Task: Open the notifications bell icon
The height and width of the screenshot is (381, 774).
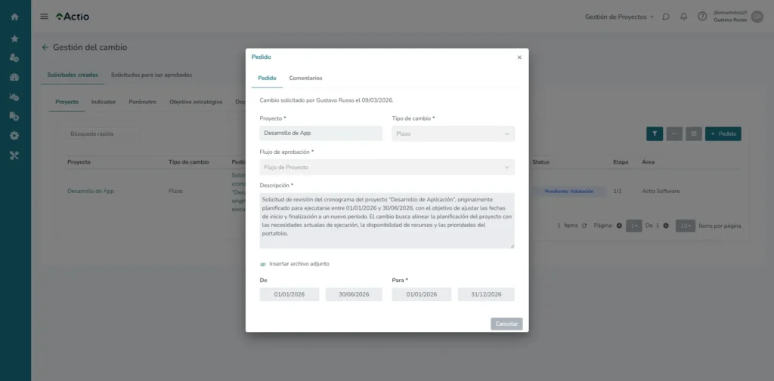Action: pyautogui.click(x=684, y=17)
